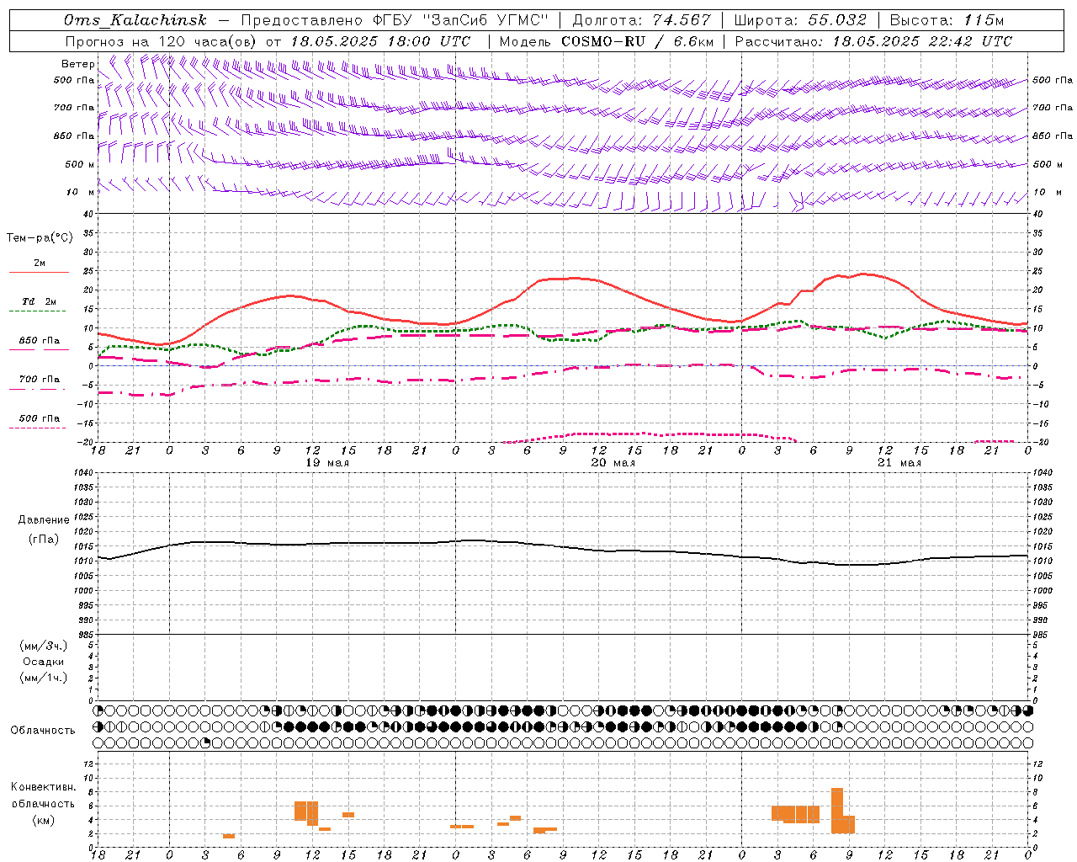Select the Рассчитано: 18.05.2025 22:42 UTC text
The height and width of the screenshot is (862, 1077).
(873, 41)
